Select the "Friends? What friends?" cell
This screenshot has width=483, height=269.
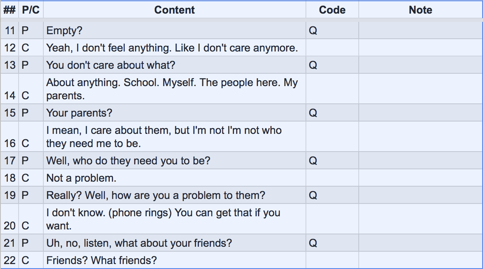[x=174, y=260]
